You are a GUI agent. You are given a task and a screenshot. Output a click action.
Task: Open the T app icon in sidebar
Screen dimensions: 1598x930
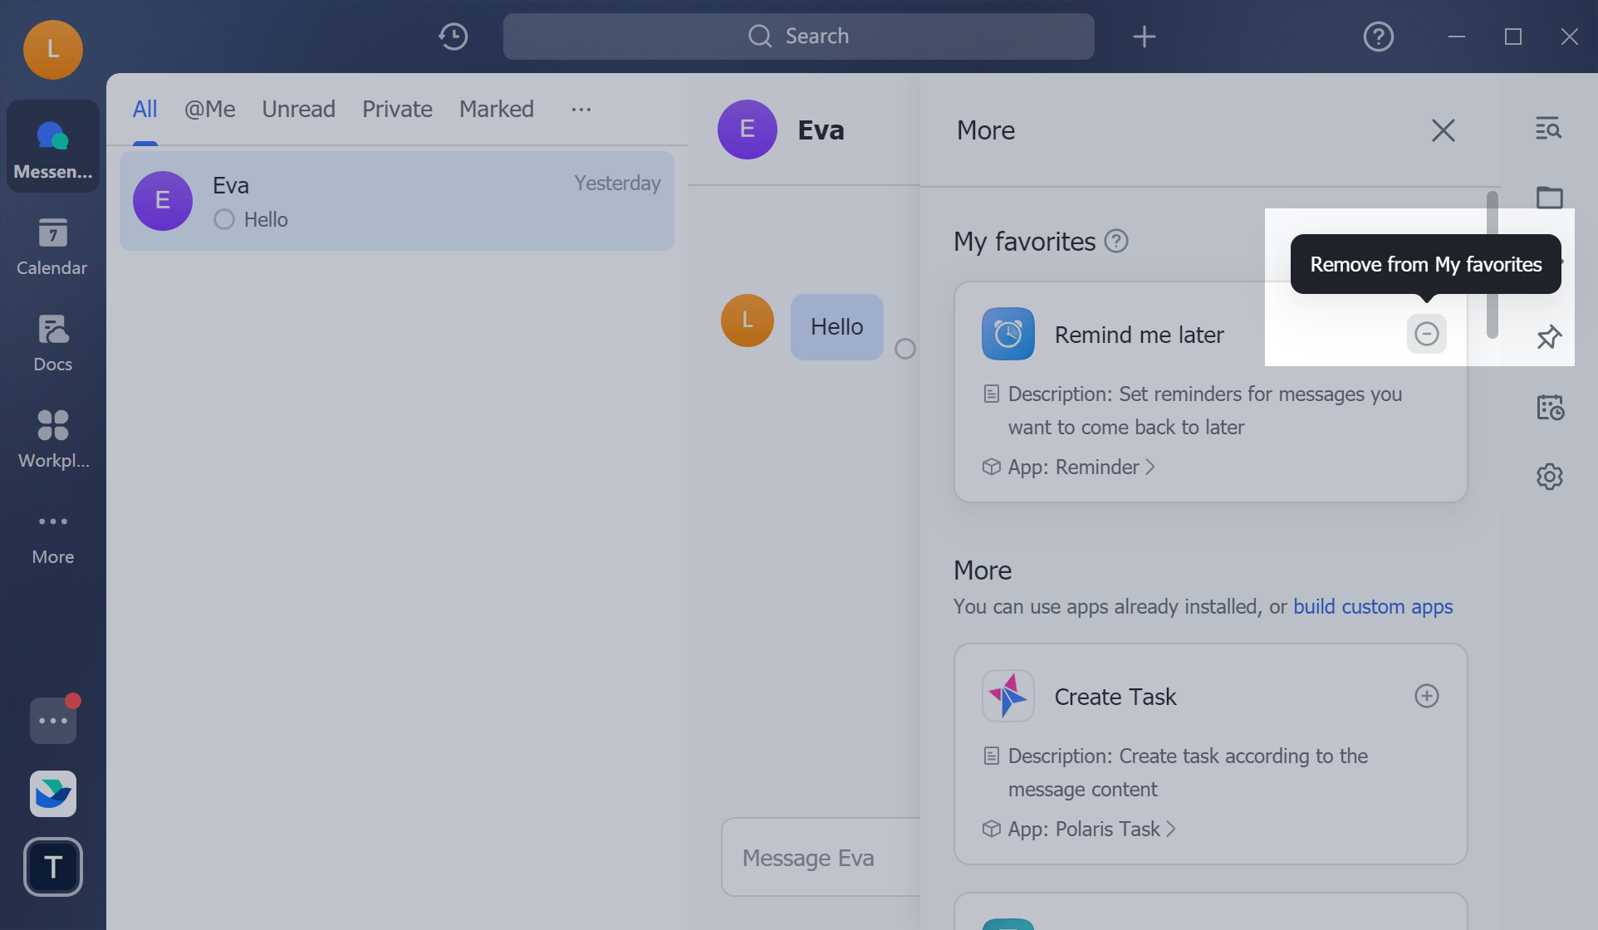53,867
